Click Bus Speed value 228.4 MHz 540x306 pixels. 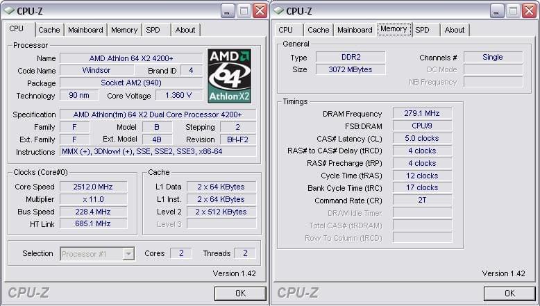click(93, 212)
